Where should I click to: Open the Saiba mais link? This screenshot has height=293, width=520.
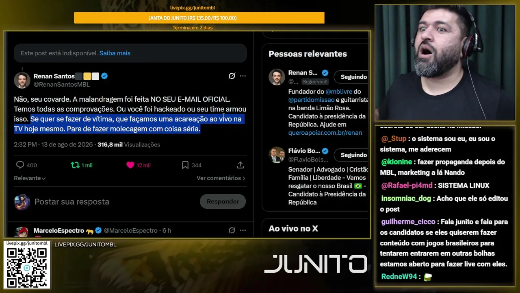click(x=115, y=53)
